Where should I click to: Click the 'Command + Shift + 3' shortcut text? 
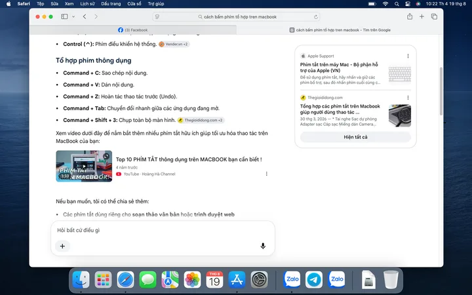pyautogui.click(x=90, y=120)
